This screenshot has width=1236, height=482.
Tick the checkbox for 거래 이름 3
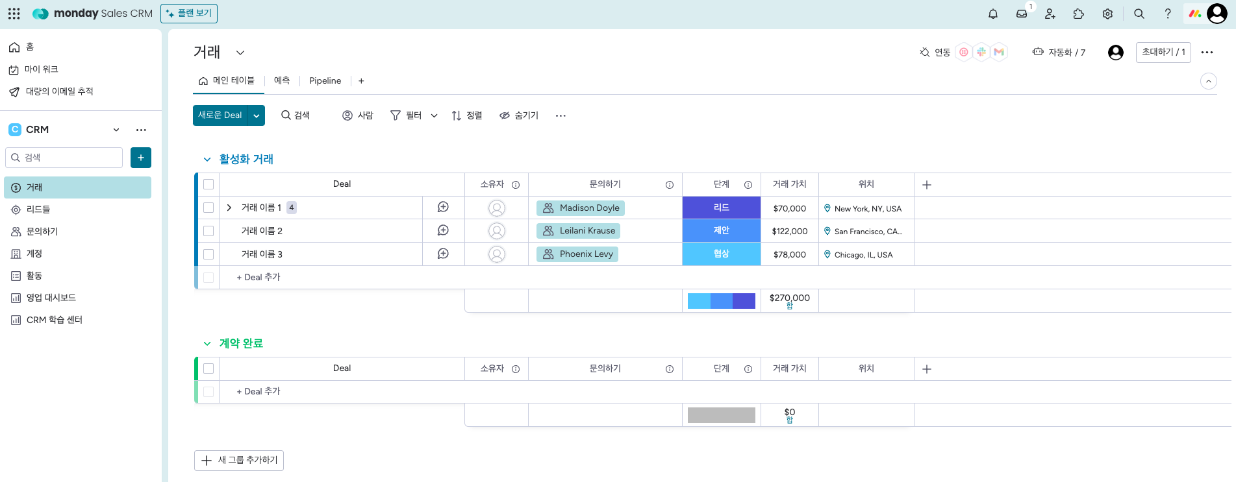coord(208,254)
